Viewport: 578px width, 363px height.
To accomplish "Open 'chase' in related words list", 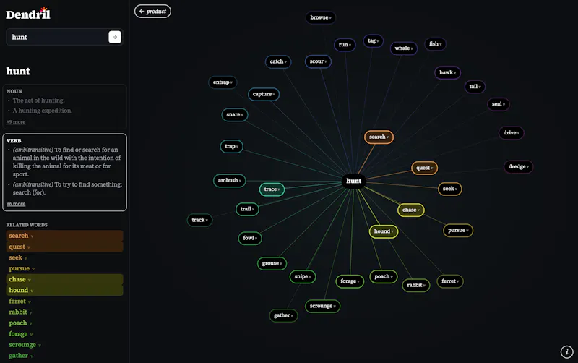I will pos(64,279).
